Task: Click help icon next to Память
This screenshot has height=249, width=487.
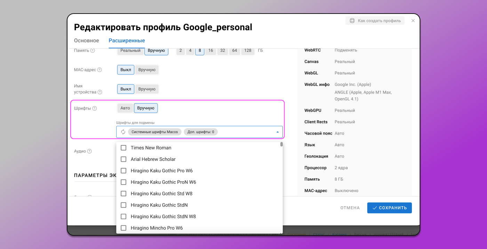Action: coord(93,50)
